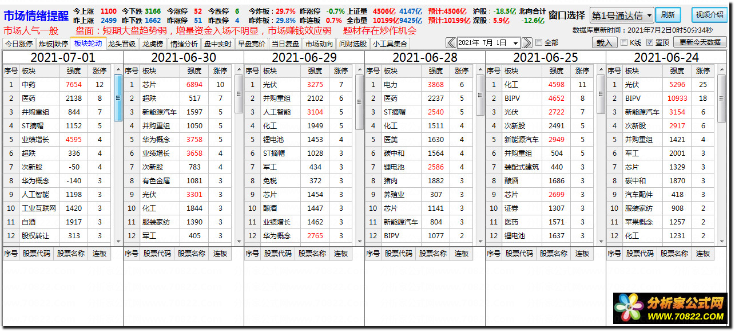The height and width of the screenshot is (331, 735).
Task: Switch to the 市场动向 tab
Action: 319,44
